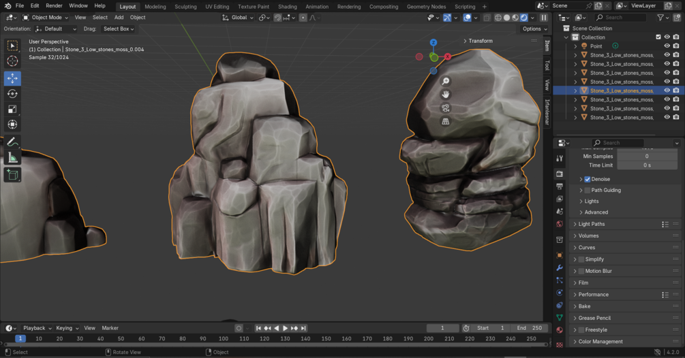Play the animation forward

point(286,328)
